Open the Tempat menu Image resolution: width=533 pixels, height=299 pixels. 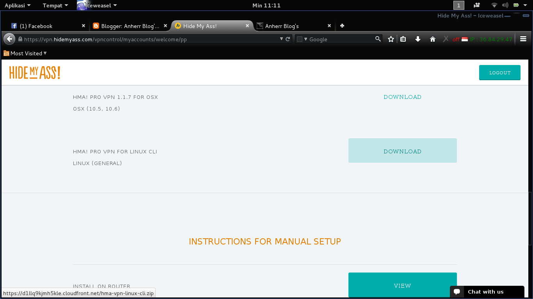point(55,5)
